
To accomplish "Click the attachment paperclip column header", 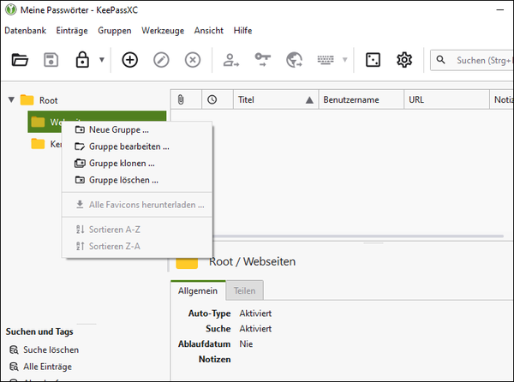I will 186,99.
